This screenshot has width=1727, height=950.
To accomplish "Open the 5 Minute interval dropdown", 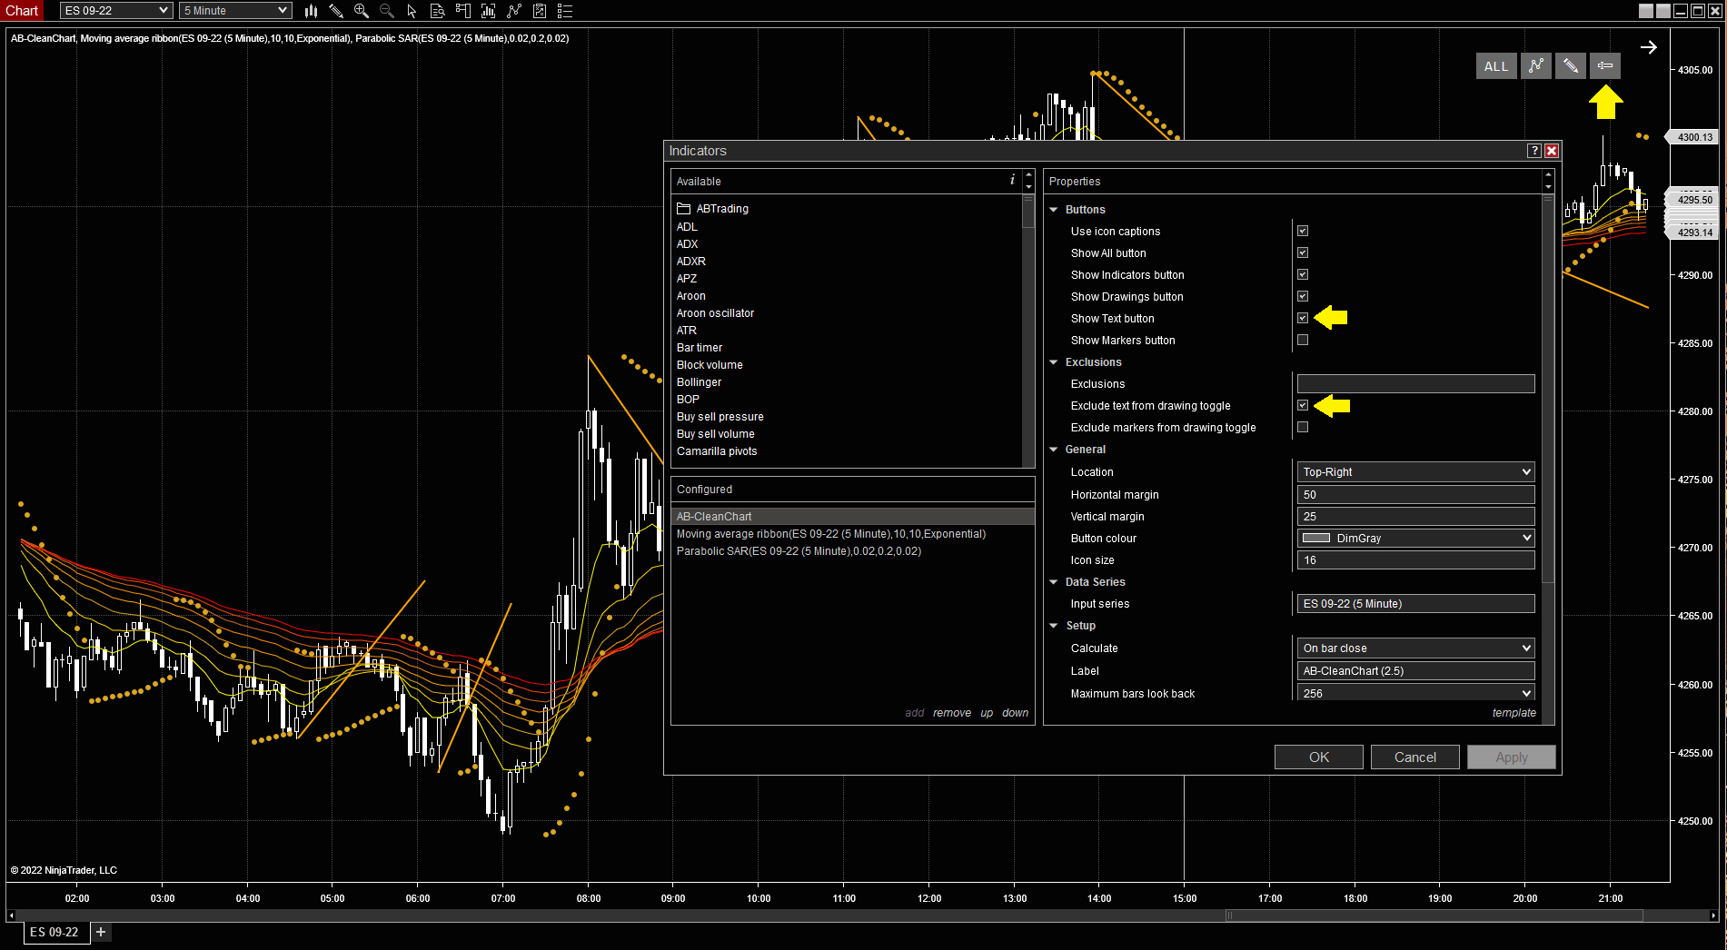I will 235,11.
